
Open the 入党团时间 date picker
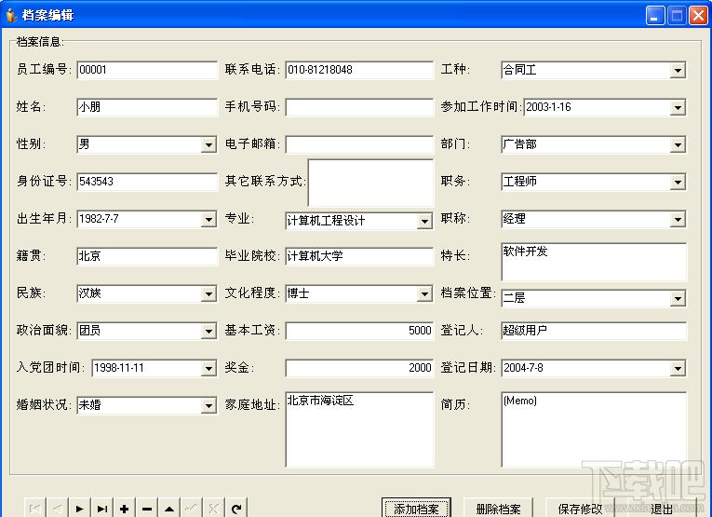[208, 369]
